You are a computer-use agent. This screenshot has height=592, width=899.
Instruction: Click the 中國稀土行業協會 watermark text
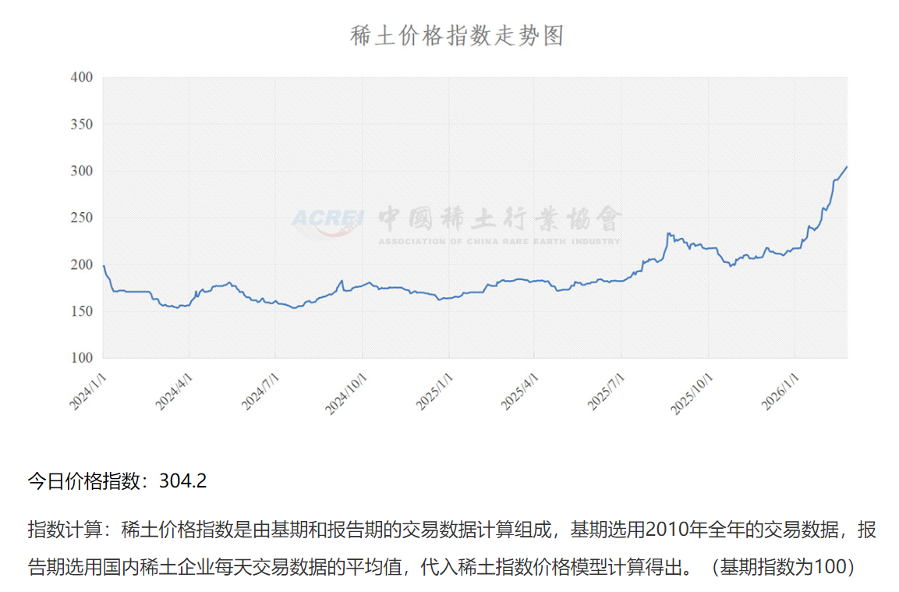coord(500,218)
